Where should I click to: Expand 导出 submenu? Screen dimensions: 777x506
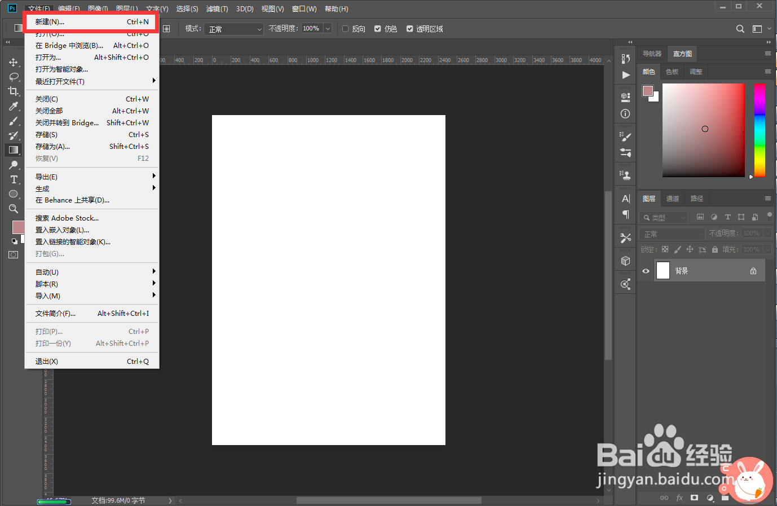pyautogui.click(x=92, y=177)
